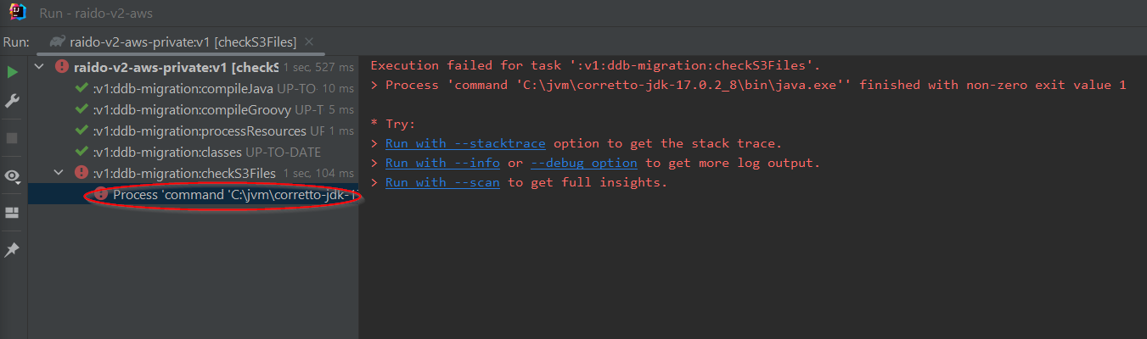Toggle the eye view options icon
Image resolution: width=1147 pixels, height=339 pixels.
(x=13, y=176)
